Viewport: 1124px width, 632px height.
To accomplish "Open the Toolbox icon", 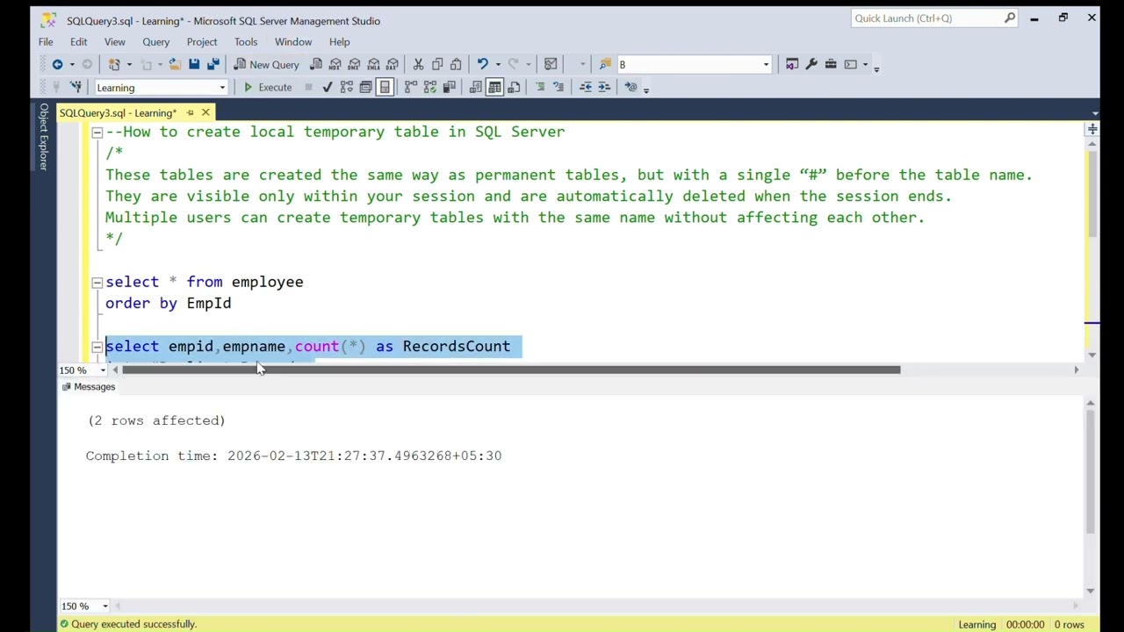I will pyautogui.click(x=831, y=64).
